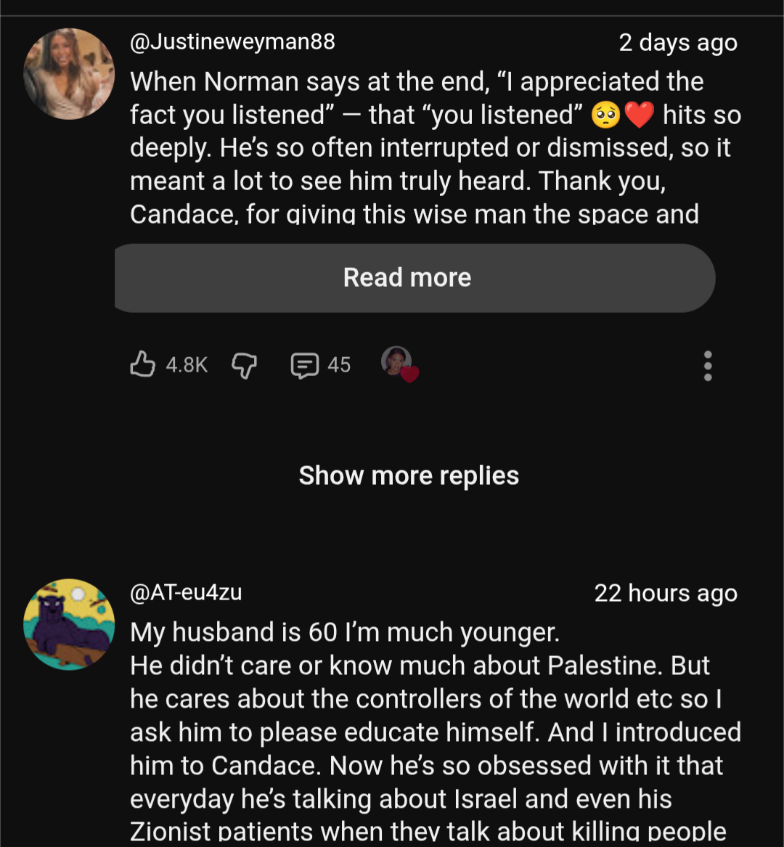The height and width of the screenshot is (847, 784).
Task: Click the pleading face emoji in comment
Action: 606,115
